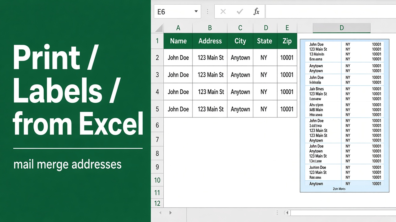Select John Doe cell in row 4
Screen dimensions: 396x222
tap(178, 92)
